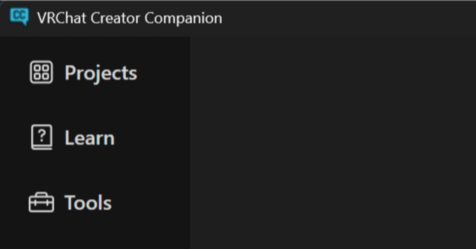Image resolution: width=476 pixels, height=249 pixels.
Task: Open the Learn book icon
Action: click(41, 137)
